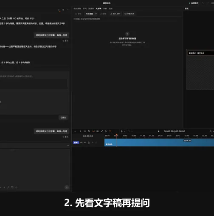Click the orange playhead marker on ruler
This screenshot has width=214, height=216.
116,135
